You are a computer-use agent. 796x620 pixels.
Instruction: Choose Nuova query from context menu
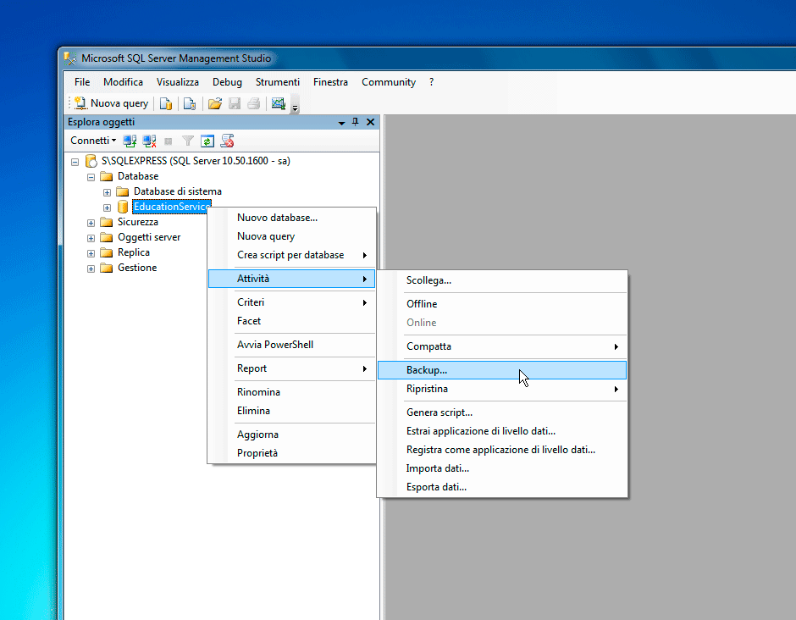(292, 236)
